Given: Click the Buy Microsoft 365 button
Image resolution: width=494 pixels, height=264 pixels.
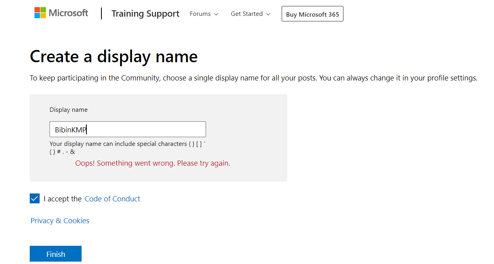Looking at the screenshot, I should (313, 14).
